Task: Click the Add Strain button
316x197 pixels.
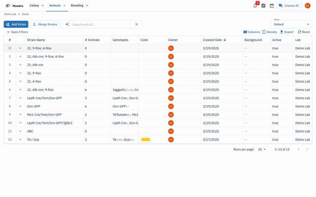Action: point(16,24)
